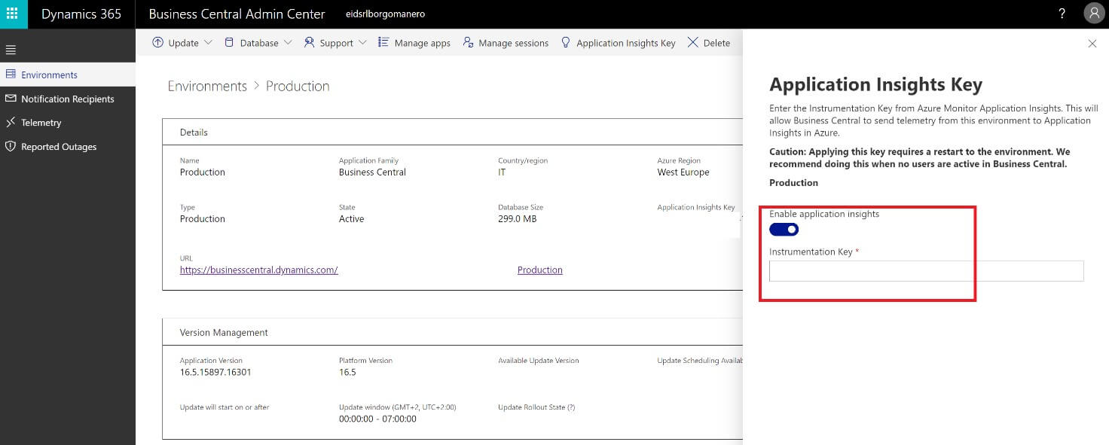Select the IT country/region value
The width and height of the screenshot is (1109, 445).
(502, 172)
